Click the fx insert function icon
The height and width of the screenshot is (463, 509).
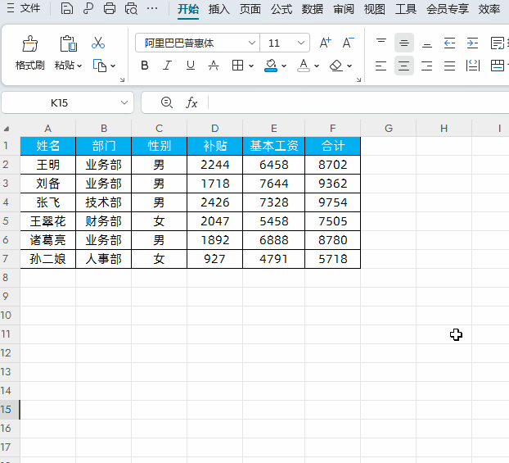(x=191, y=102)
